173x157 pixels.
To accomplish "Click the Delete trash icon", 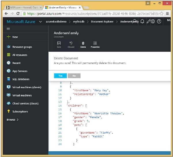I will tap(83, 43).
